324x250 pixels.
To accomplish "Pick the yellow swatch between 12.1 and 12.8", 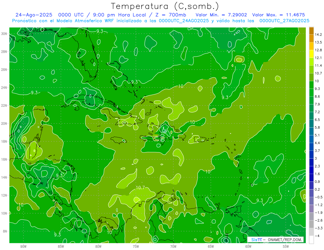I will (311, 54).
